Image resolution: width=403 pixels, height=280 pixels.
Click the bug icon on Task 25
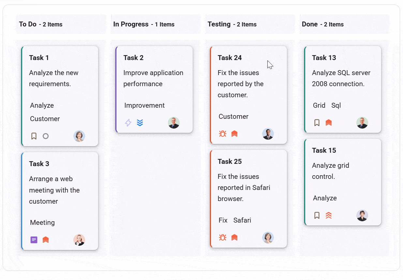[x=223, y=238]
